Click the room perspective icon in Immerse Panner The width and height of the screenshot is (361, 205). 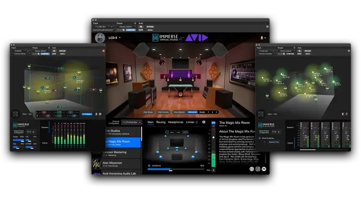(15, 114)
